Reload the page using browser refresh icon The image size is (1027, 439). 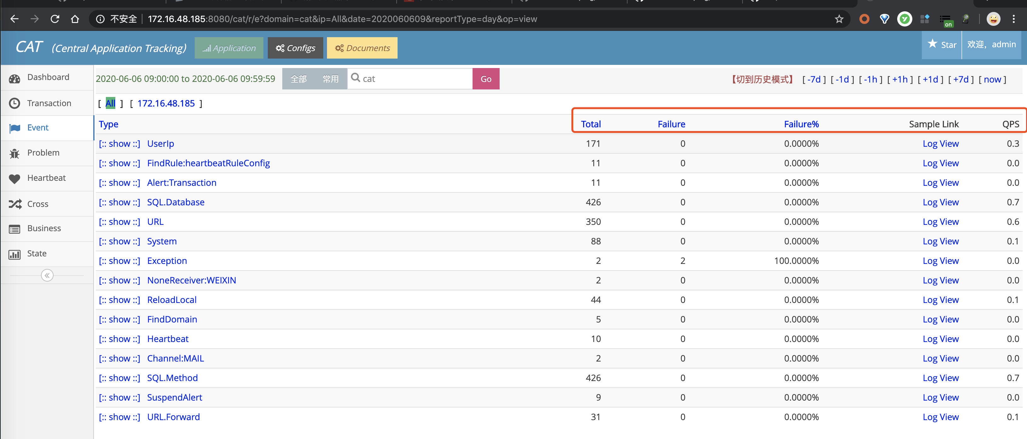pyautogui.click(x=55, y=19)
